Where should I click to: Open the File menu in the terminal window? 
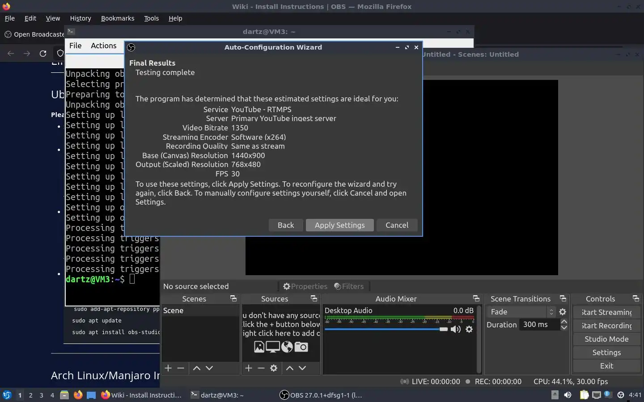click(75, 46)
